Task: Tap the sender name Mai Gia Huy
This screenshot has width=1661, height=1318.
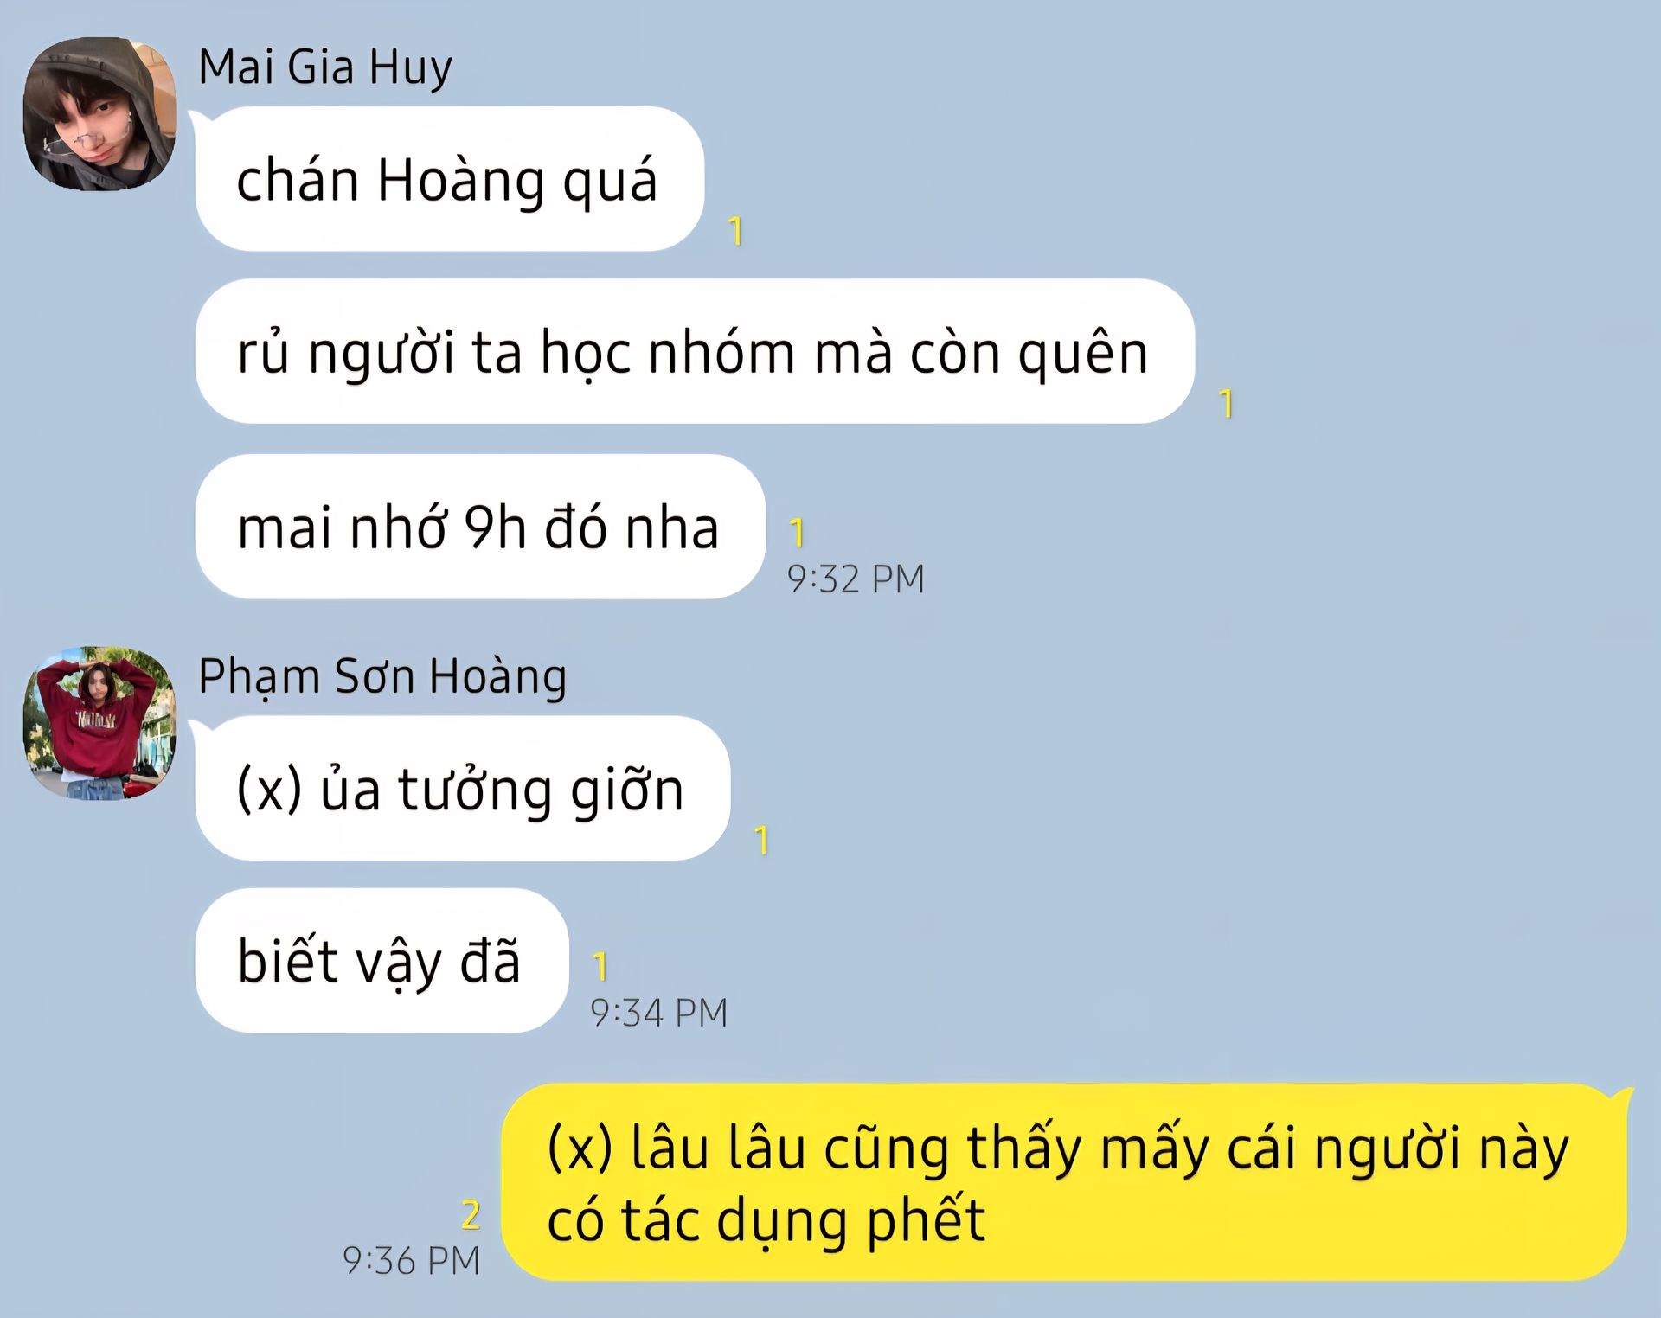Action: (x=325, y=67)
